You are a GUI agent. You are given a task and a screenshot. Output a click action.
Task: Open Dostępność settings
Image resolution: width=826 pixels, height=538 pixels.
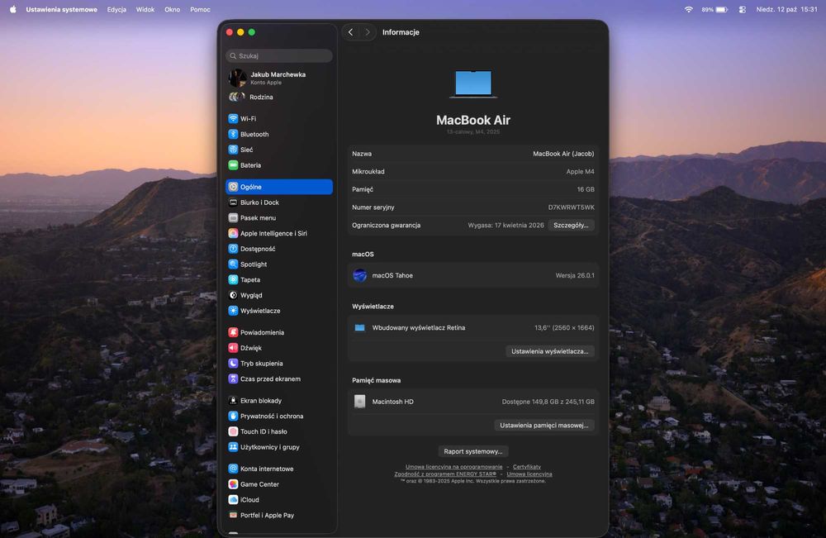278,249
